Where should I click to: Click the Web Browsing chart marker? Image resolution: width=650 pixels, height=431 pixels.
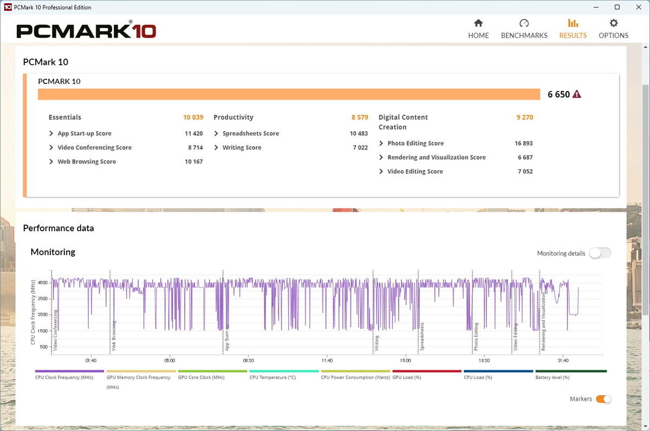tap(114, 336)
